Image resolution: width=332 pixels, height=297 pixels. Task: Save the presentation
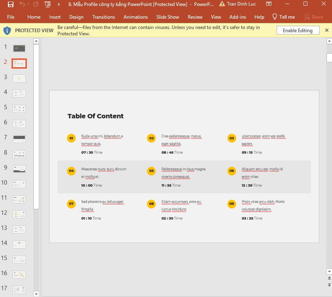tap(11, 4)
